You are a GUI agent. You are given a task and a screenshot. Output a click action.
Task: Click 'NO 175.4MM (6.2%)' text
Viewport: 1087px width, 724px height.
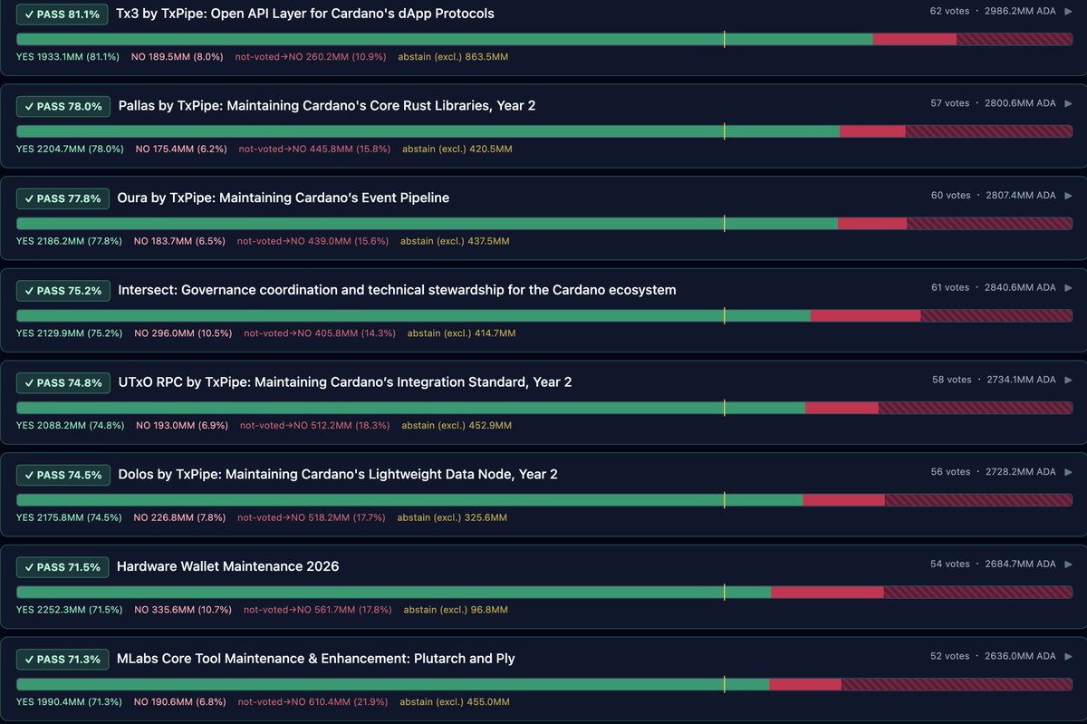[x=181, y=149]
